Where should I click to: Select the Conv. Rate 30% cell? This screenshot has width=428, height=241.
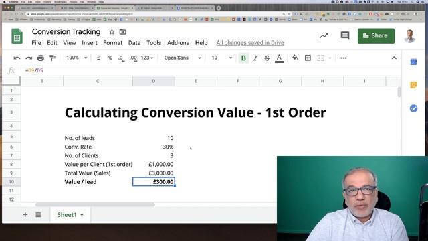pos(154,147)
